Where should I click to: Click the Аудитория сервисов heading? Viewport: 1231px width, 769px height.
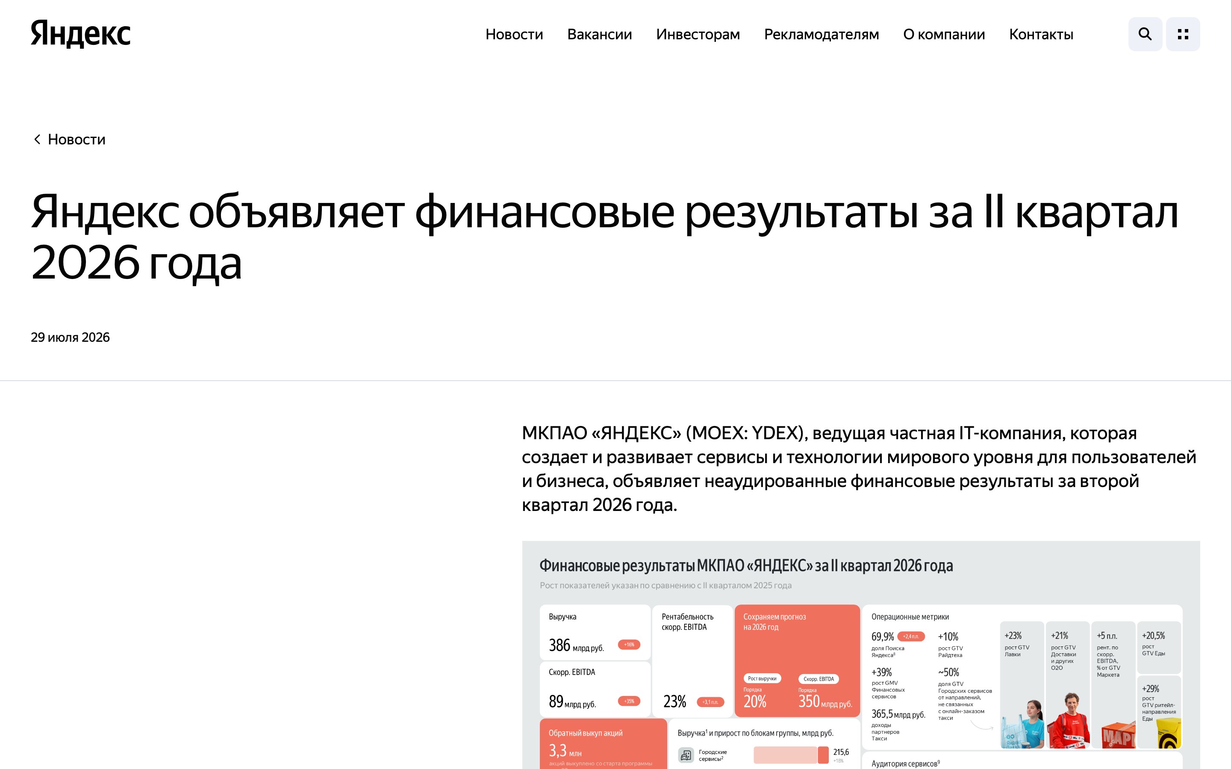coord(905,763)
